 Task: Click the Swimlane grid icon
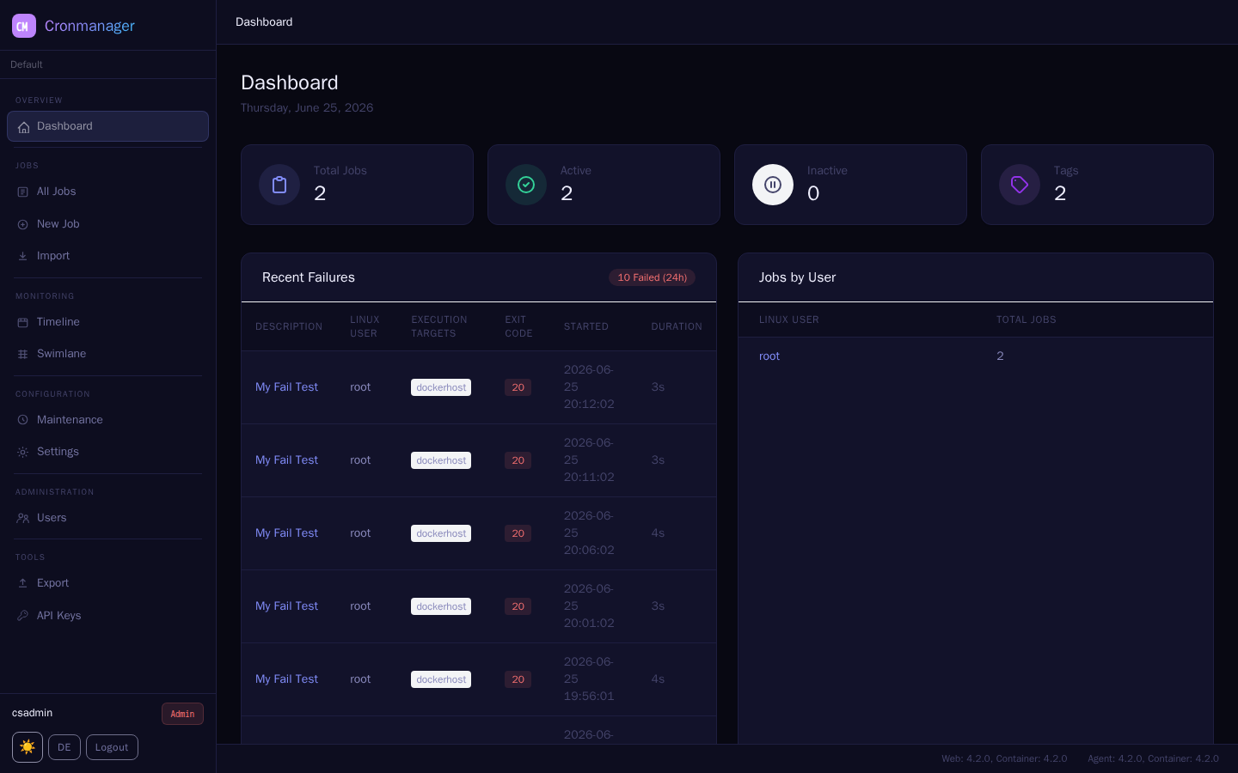pos(23,354)
